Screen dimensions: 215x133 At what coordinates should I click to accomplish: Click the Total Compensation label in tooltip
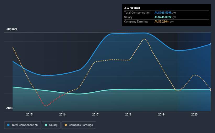point(137,13)
